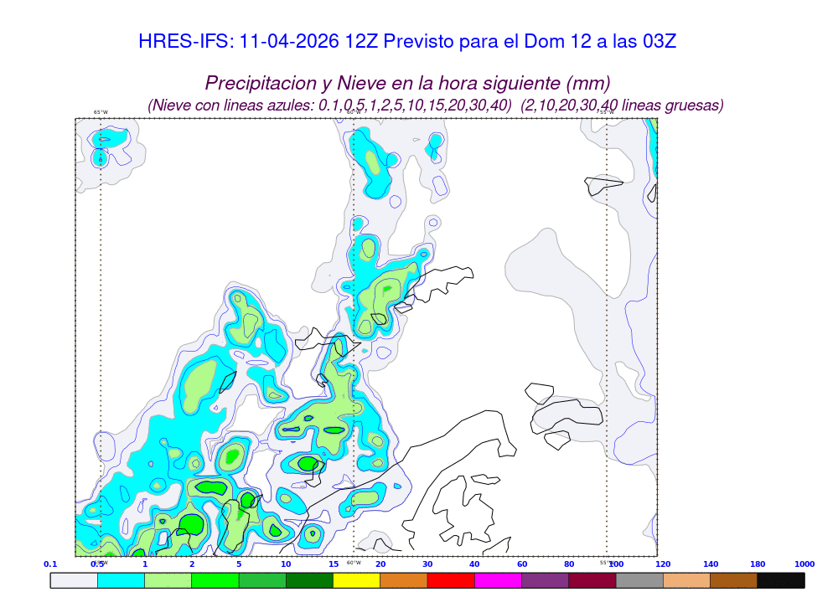Click the red swatch in the precipitation scale
The height and width of the screenshot is (592, 838).
click(451, 580)
